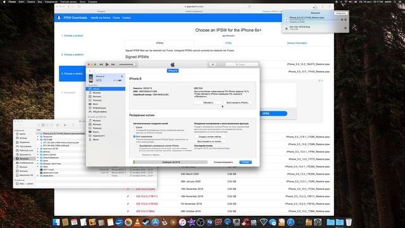Image resolution: width=405 pixels, height=228 pixels.
Task: Expand the YOUTUBE folder in Finder
Action: coord(38,139)
